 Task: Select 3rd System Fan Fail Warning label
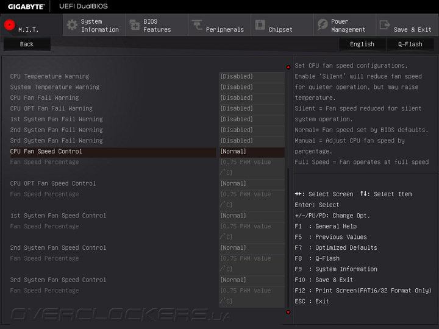click(57, 141)
